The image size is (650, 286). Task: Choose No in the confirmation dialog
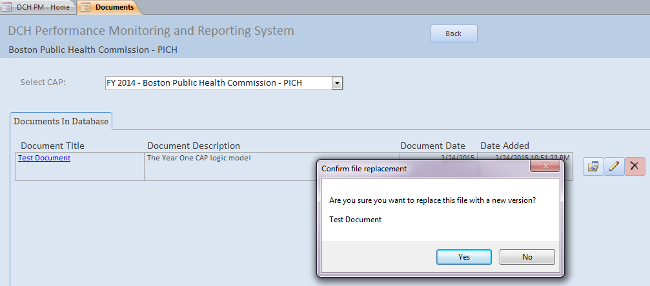point(527,256)
